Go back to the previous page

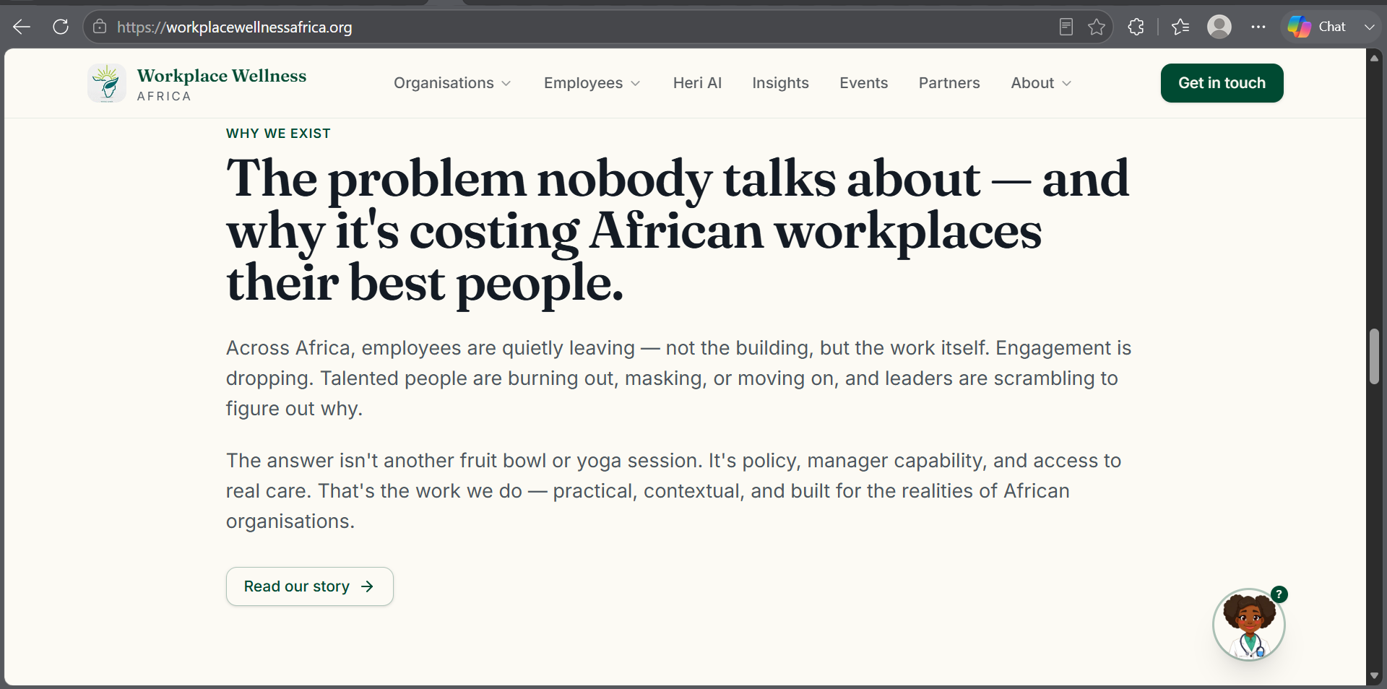(22, 27)
